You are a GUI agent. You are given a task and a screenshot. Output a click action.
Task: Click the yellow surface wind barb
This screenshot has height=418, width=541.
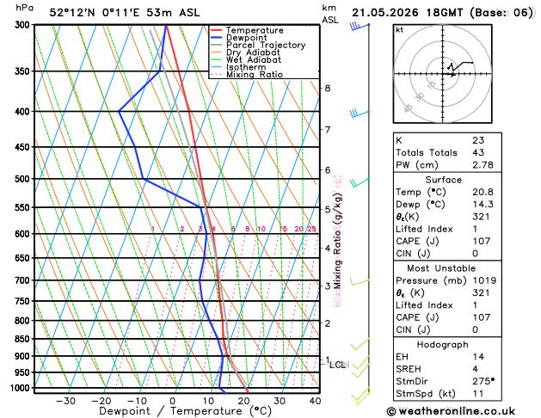click(362, 399)
